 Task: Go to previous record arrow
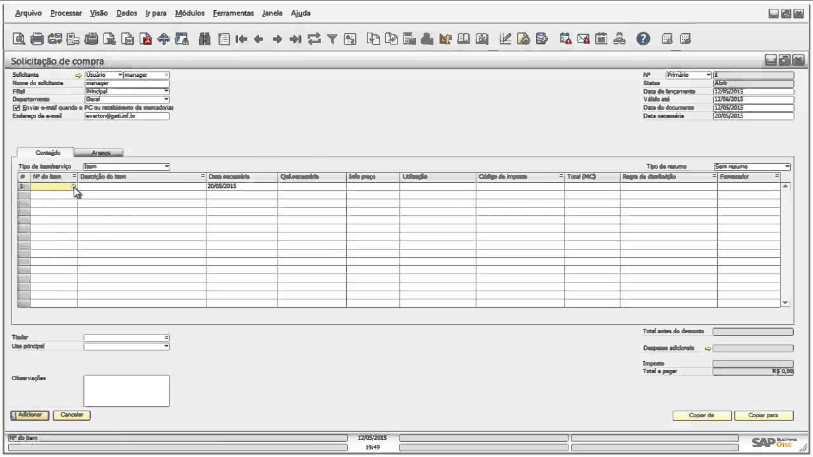[x=259, y=39]
